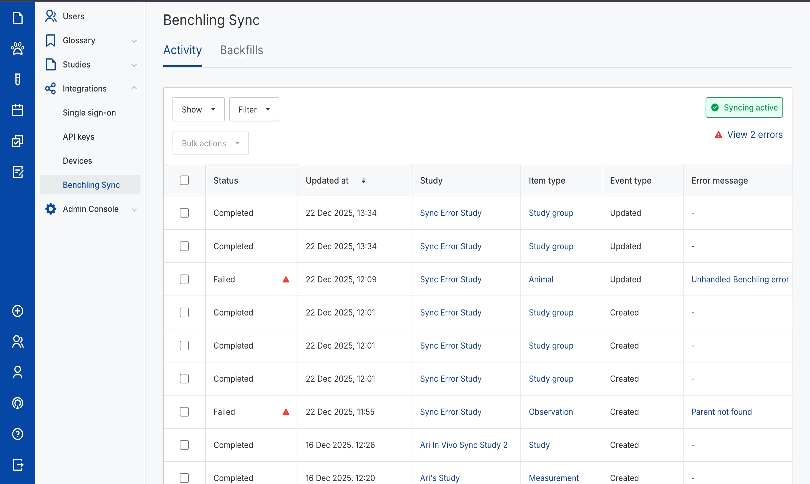
Task: Open the paw print animals icon
Action: coord(18,48)
